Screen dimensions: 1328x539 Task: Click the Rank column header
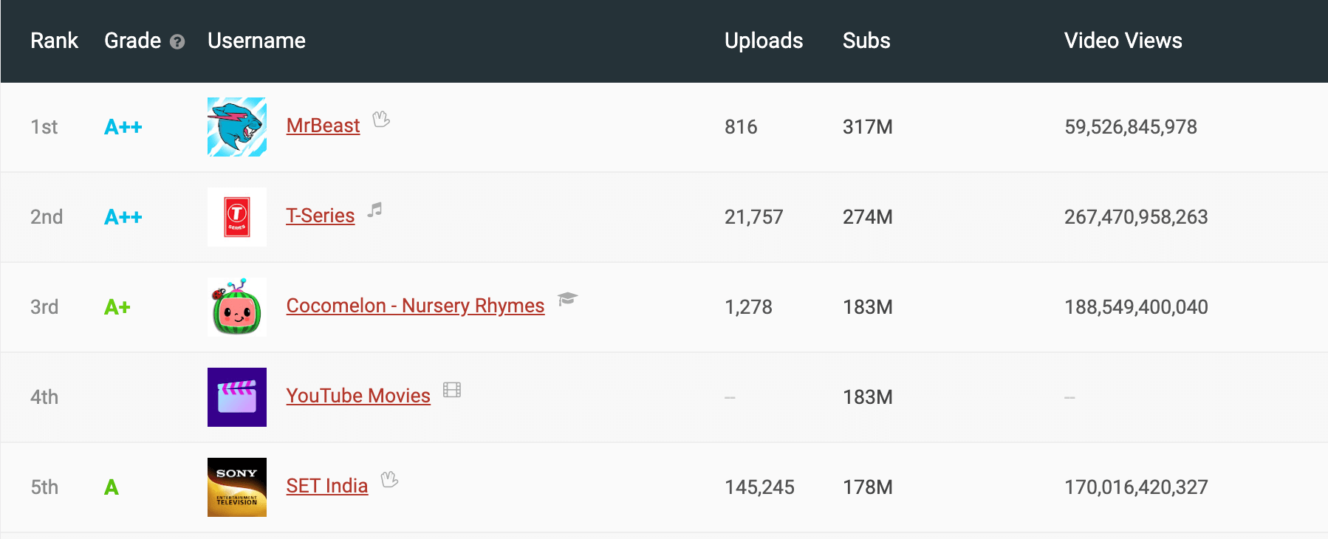coord(54,41)
